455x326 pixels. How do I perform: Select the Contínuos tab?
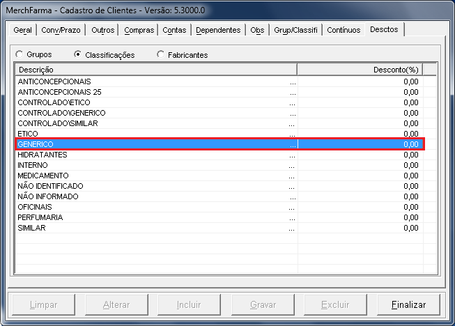(x=344, y=31)
